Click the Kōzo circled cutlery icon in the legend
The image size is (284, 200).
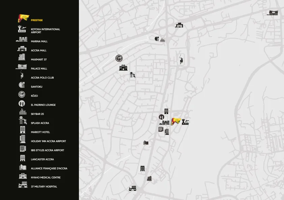pyautogui.click(x=22, y=94)
